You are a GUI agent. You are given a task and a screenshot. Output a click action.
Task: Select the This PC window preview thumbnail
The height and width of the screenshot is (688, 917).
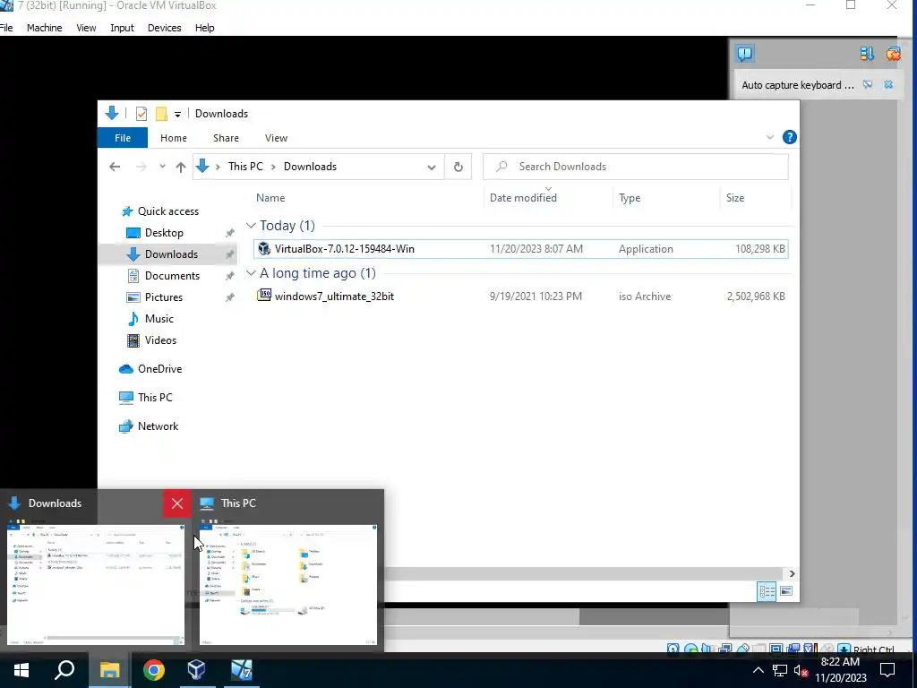point(288,584)
